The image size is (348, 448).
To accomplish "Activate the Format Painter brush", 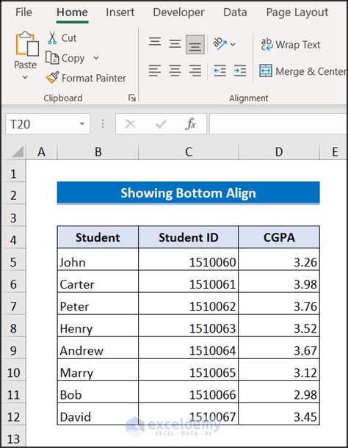I will [x=53, y=77].
